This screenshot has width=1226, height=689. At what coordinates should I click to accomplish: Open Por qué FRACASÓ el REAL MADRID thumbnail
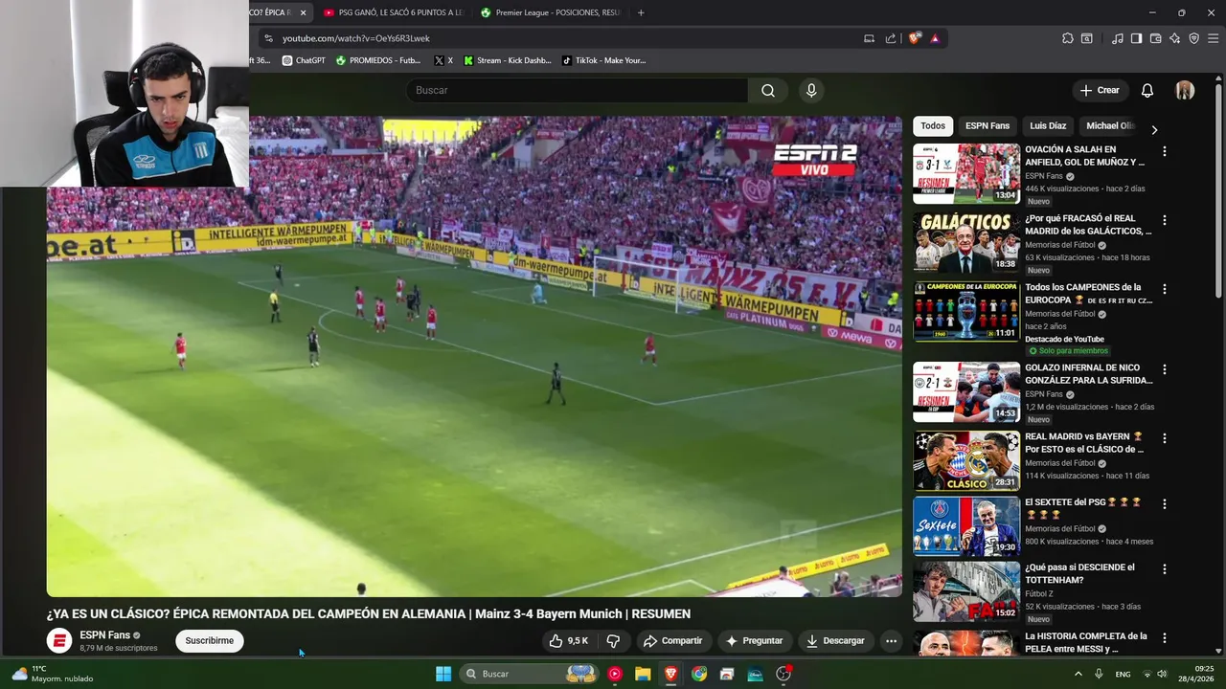pos(966,242)
